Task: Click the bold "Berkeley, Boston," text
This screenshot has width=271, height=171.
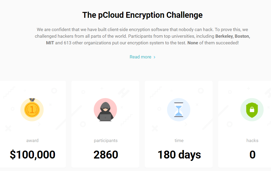Action: [233, 36]
